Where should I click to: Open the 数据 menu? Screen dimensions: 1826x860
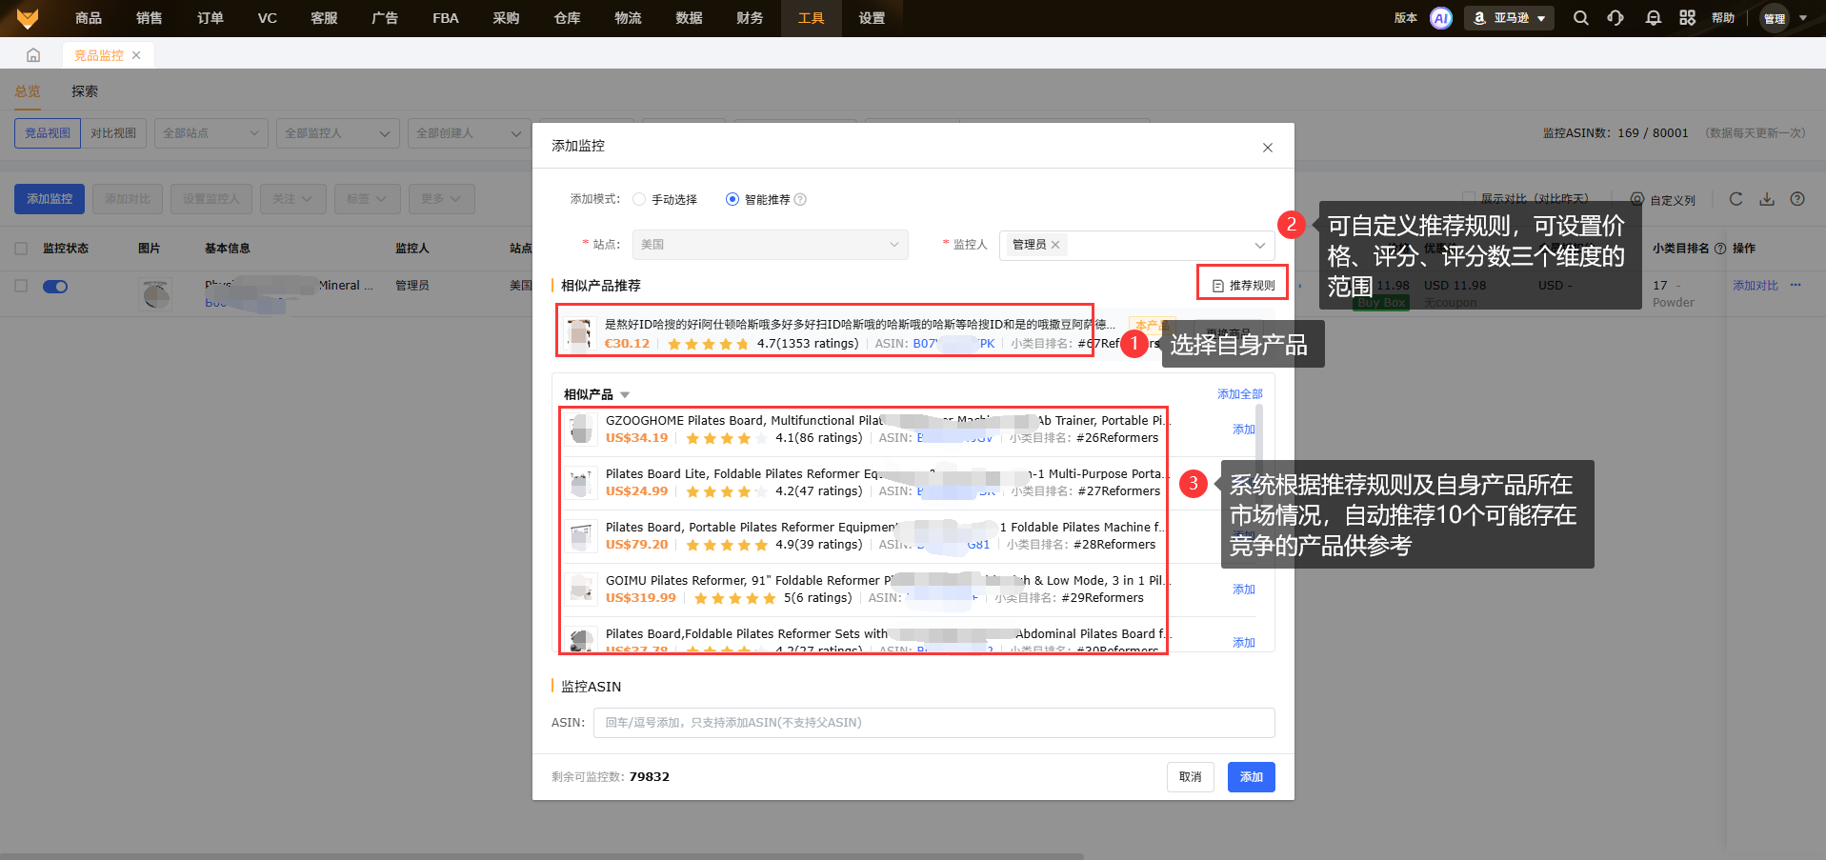tap(689, 18)
